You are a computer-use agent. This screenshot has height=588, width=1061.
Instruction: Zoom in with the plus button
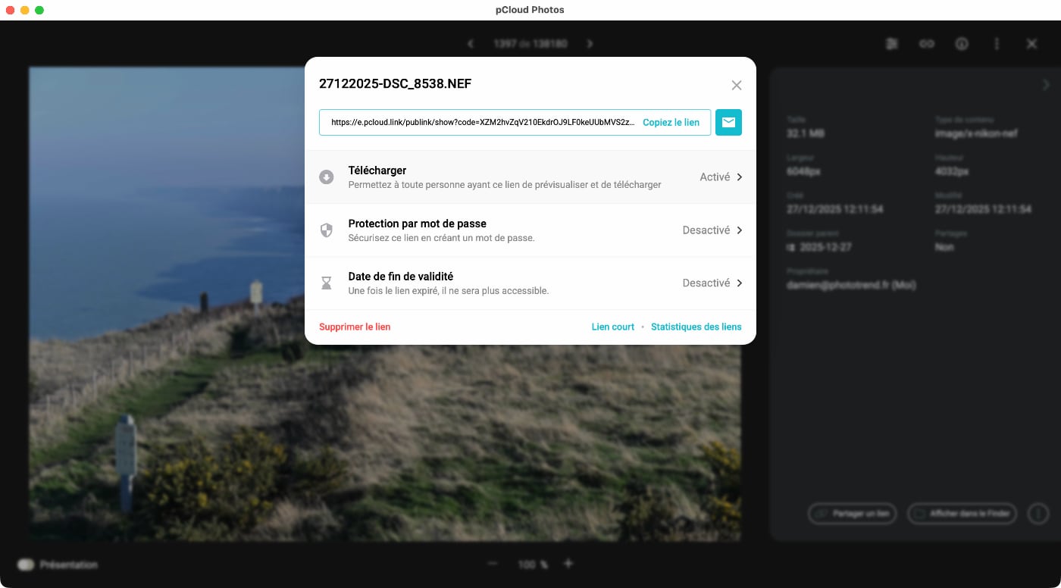[568, 564]
